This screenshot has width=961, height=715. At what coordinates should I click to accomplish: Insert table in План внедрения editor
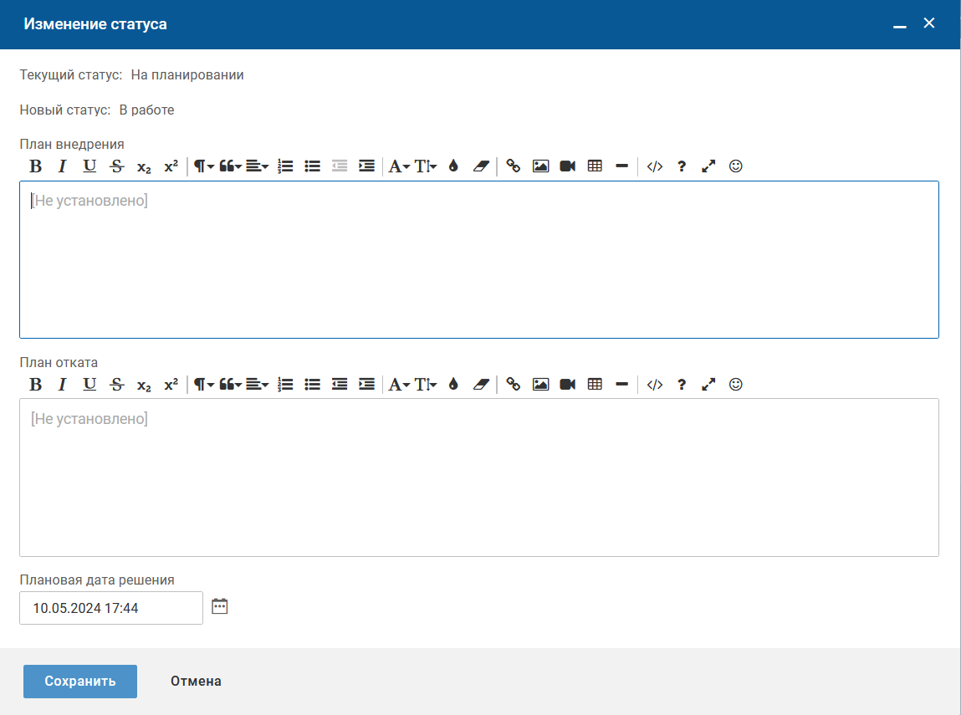coord(595,166)
